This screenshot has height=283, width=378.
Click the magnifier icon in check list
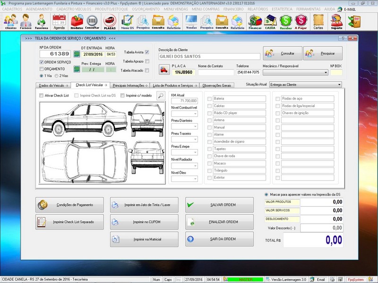tap(161, 96)
